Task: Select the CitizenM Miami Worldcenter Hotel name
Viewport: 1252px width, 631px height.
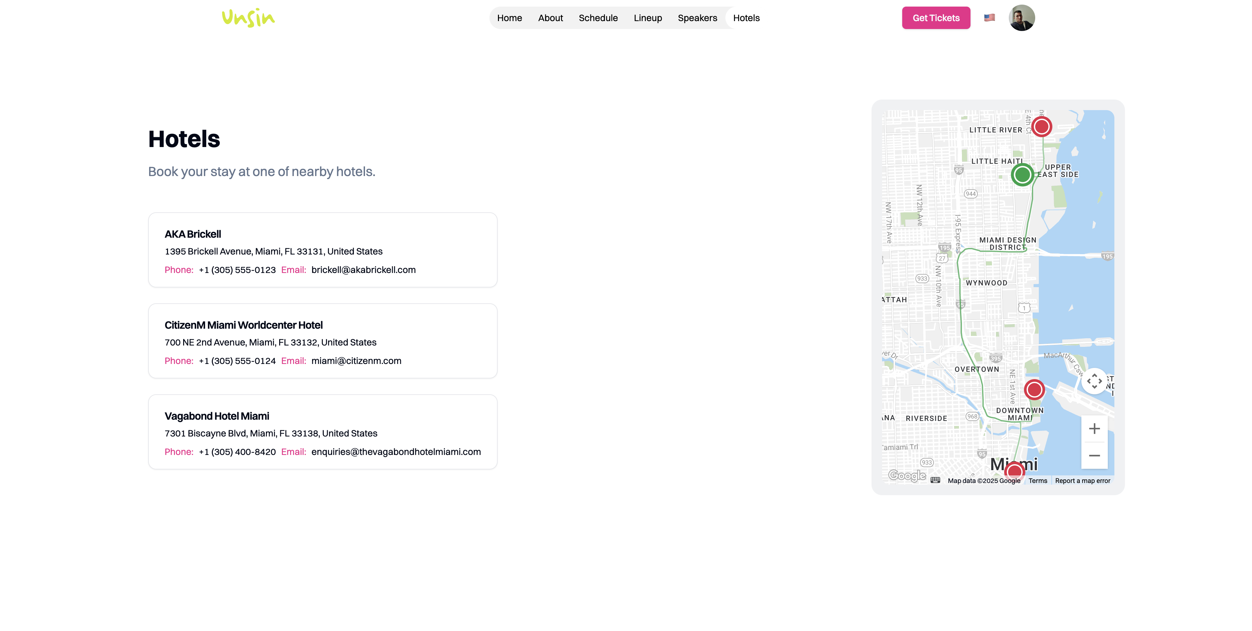Action: (243, 325)
